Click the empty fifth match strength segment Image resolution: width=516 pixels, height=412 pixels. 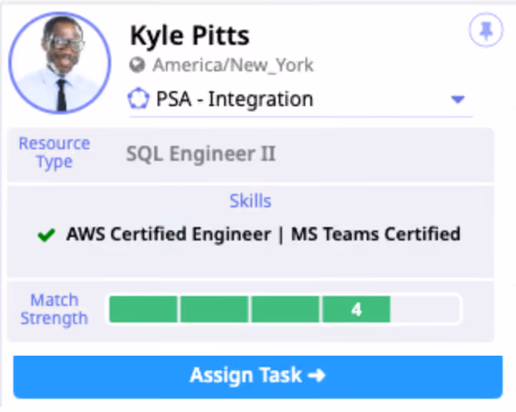[x=426, y=309]
